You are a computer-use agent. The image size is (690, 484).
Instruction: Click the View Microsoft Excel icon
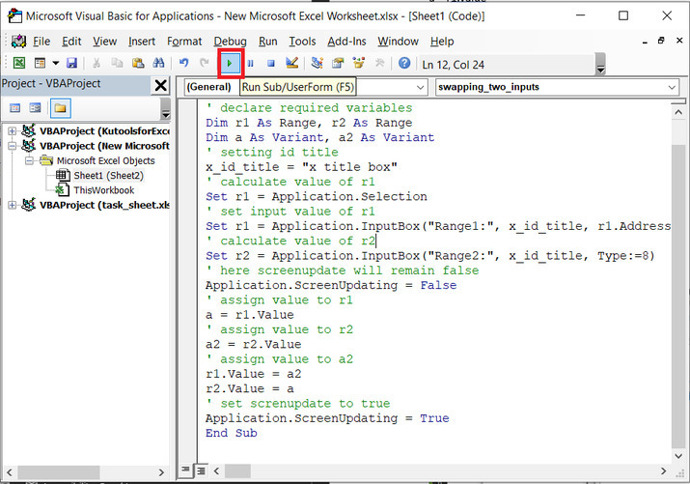(18, 63)
